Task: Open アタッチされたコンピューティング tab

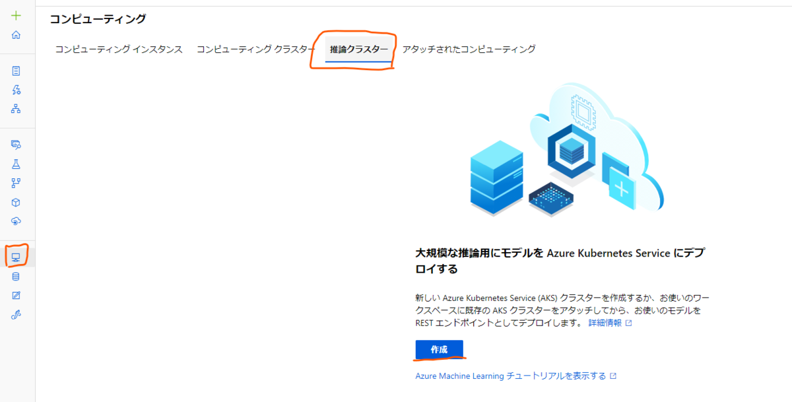Action: point(469,50)
